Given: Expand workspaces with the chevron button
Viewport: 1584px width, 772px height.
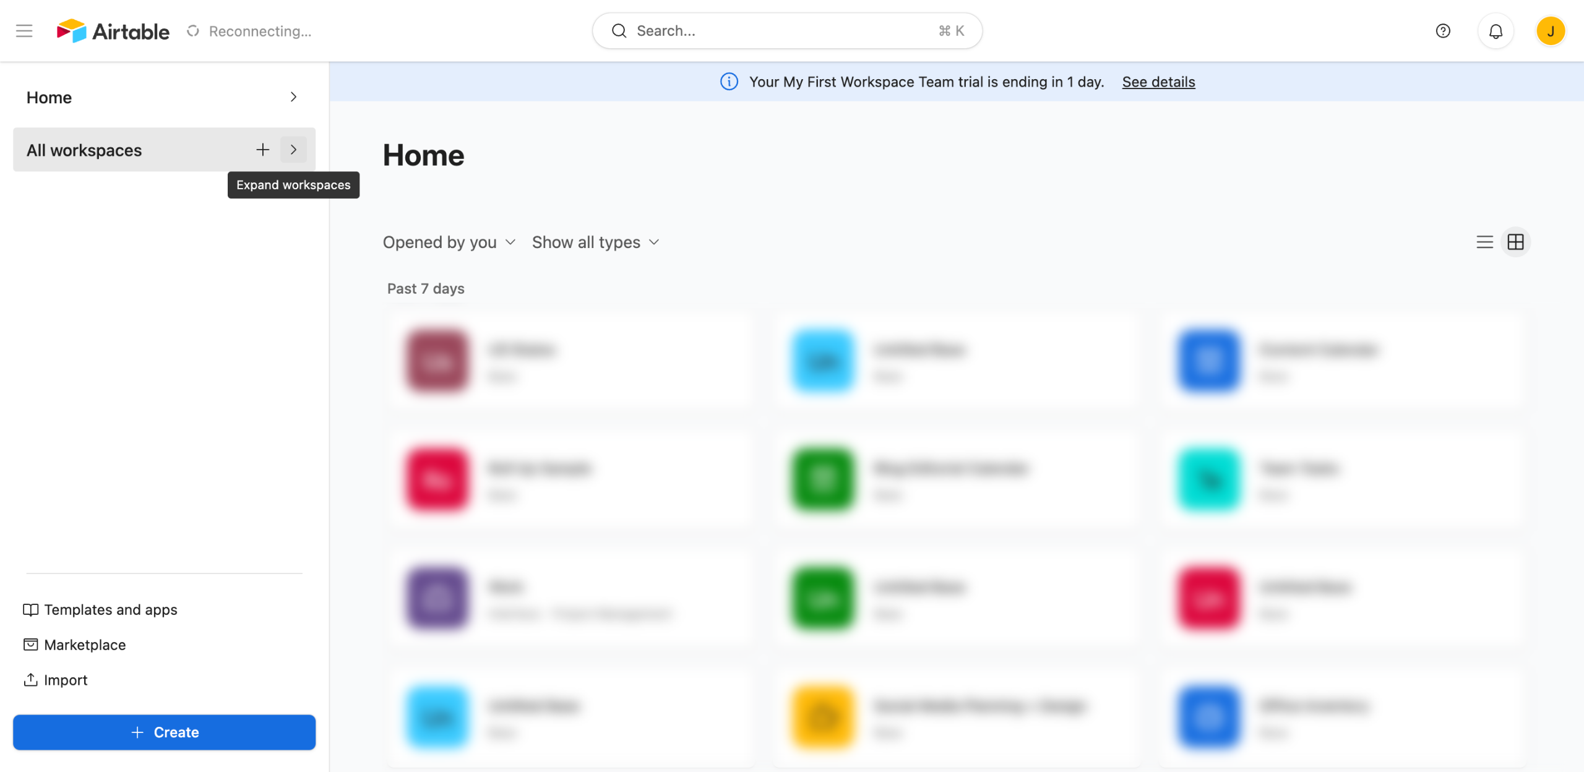Looking at the screenshot, I should 293,150.
